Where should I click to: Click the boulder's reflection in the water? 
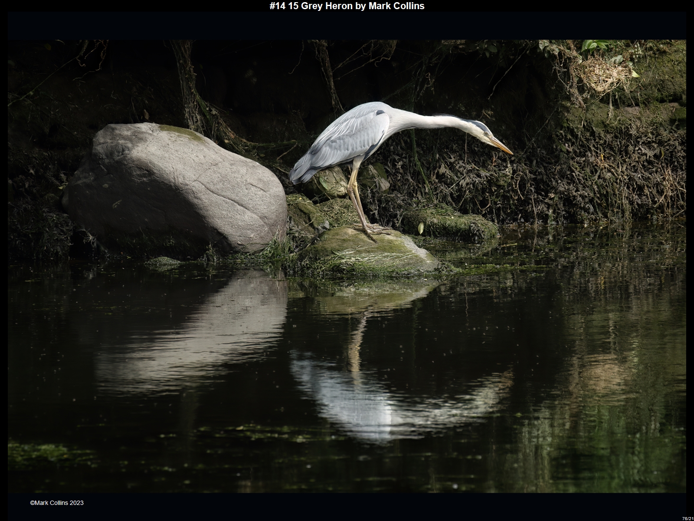pyautogui.click(x=195, y=330)
